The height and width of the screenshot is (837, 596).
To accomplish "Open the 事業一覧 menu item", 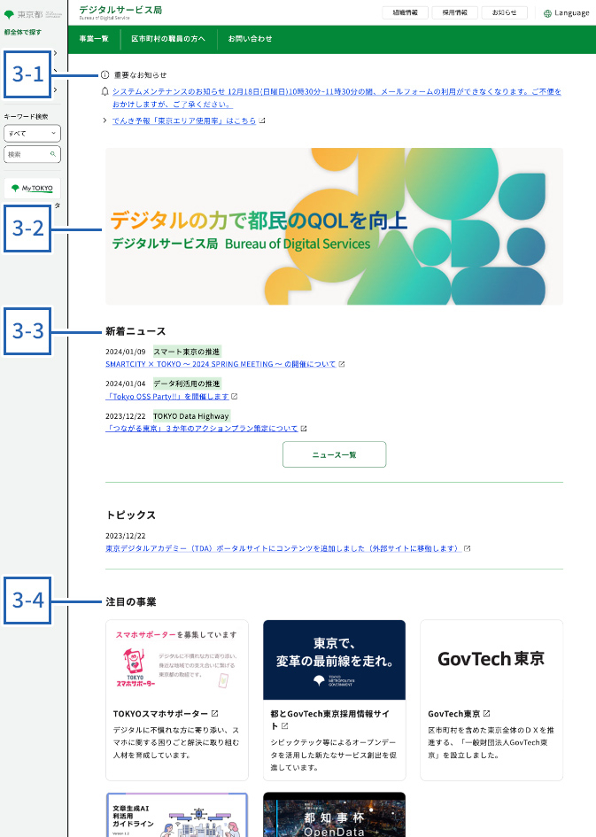I will pyautogui.click(x=94, y=39).
